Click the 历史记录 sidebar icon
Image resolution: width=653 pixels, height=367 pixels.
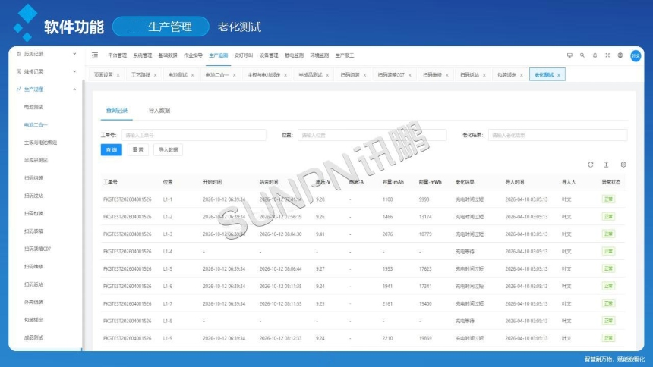coord(18,54)
